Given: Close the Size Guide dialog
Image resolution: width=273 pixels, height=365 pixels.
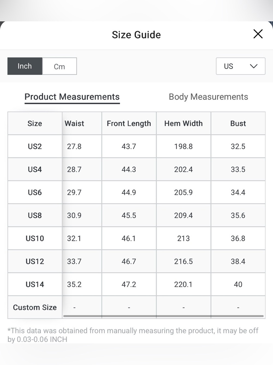Looking at the screenshot, I should (x=258, y=34).
